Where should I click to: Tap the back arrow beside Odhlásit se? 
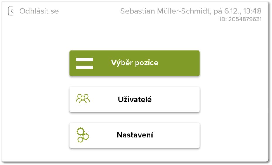pyautogui.click(x=12, y=11)
